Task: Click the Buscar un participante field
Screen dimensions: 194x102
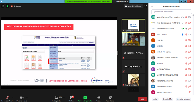Action: [171, 12]
